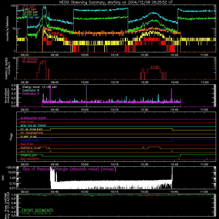This screenshot has width=219, height=219.
Task: Click the 09:45 tick label under the counts plot
Action: tap(54, 55)
